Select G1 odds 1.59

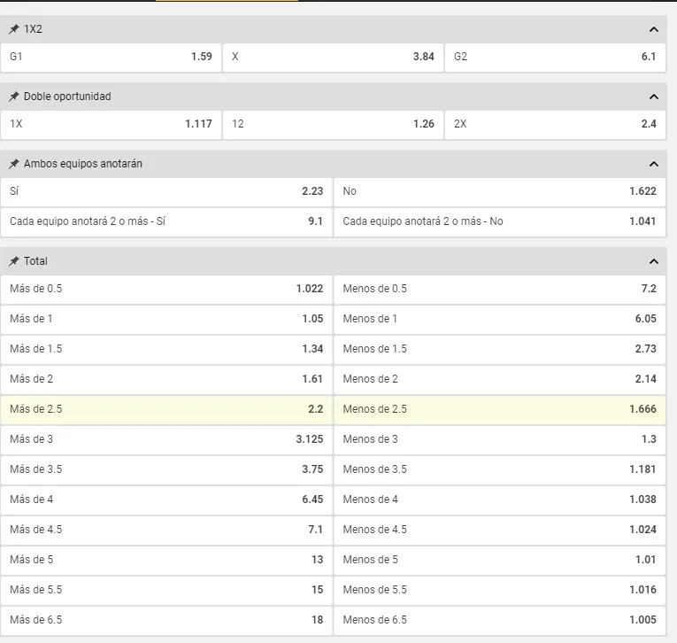point(111,57)
